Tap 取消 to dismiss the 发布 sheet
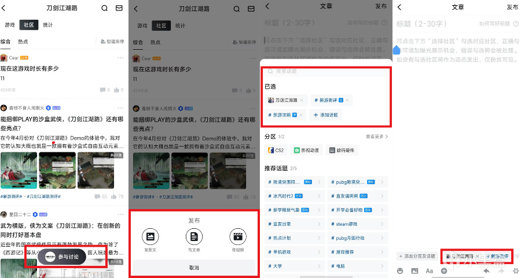 tap(194, 268)
